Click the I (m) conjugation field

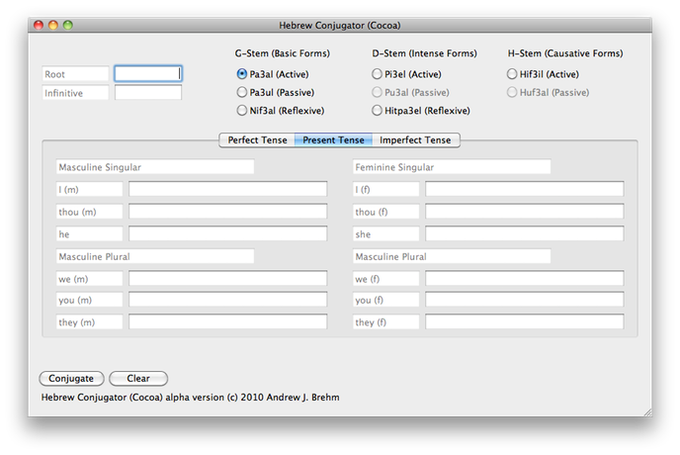[227, 189]
